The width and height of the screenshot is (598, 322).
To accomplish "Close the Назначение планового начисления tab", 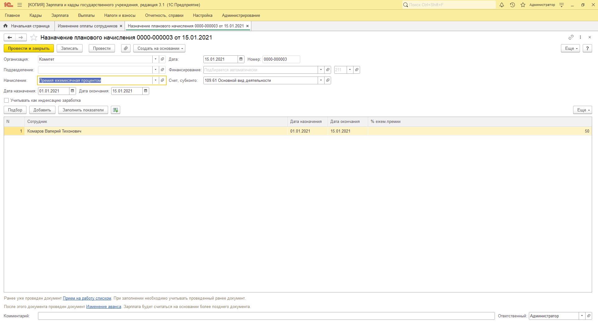I will [247, 26].
